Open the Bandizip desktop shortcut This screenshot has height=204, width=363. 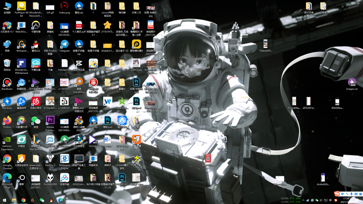click(x=7, y=103)
